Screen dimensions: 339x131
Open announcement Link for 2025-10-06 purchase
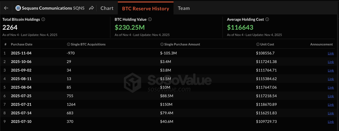click(x=331, y=62)
